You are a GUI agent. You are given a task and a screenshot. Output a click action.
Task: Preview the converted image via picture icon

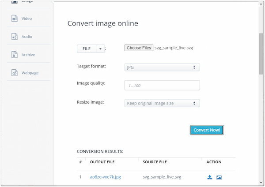219,177
